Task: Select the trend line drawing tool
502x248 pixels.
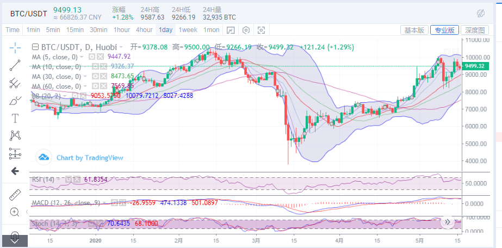Action: point(15,65)
